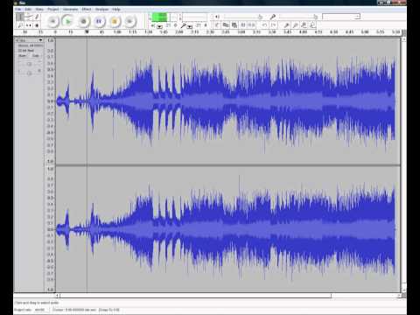Viewport: 420px width, 315px height.
Task: Adjust the input volume slider thumb
Action: click(x=315, y=17)
